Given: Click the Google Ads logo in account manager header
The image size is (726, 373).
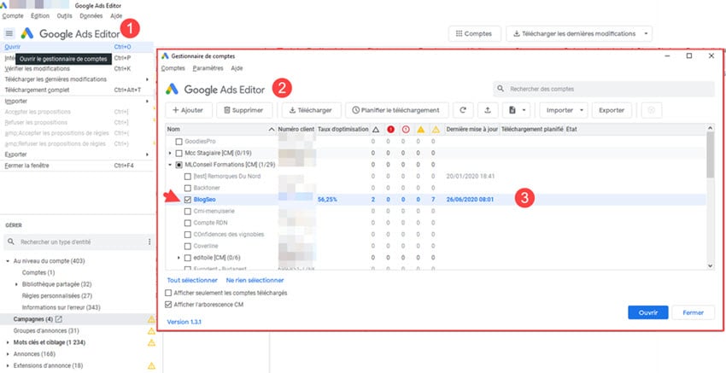Looking at the screenshot, I should pos(172,89).
